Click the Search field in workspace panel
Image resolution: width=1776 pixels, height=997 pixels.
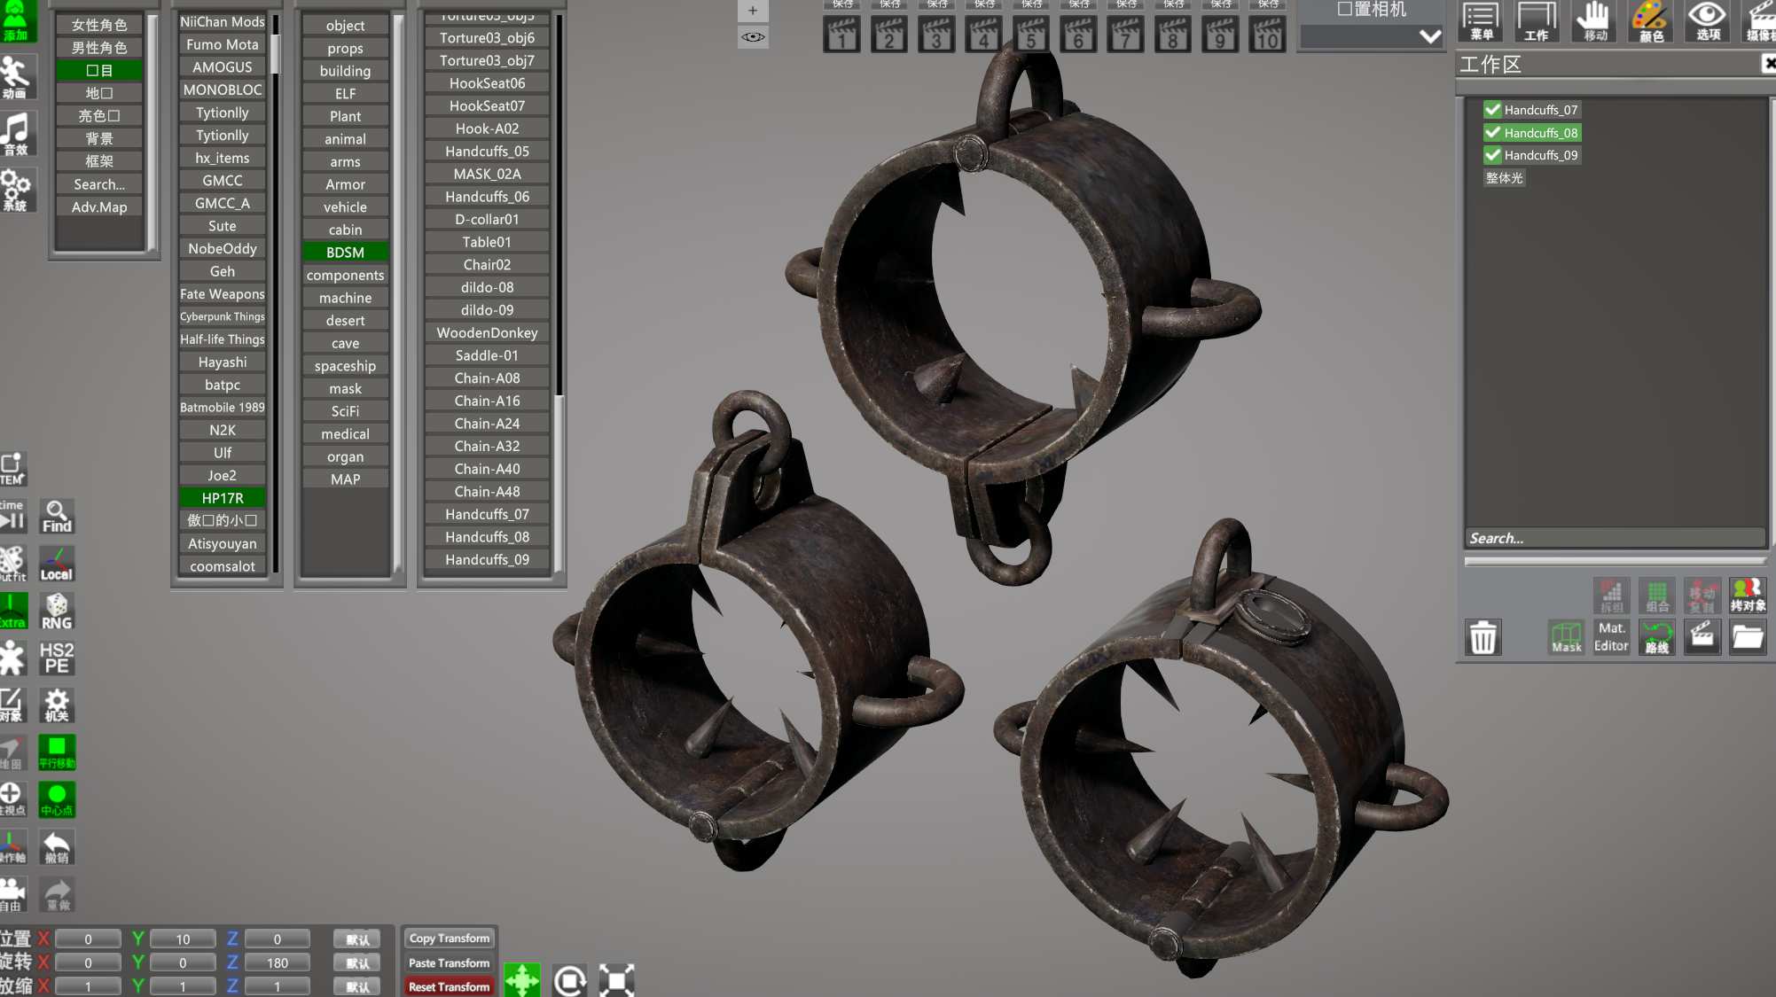coord(1615,538)
